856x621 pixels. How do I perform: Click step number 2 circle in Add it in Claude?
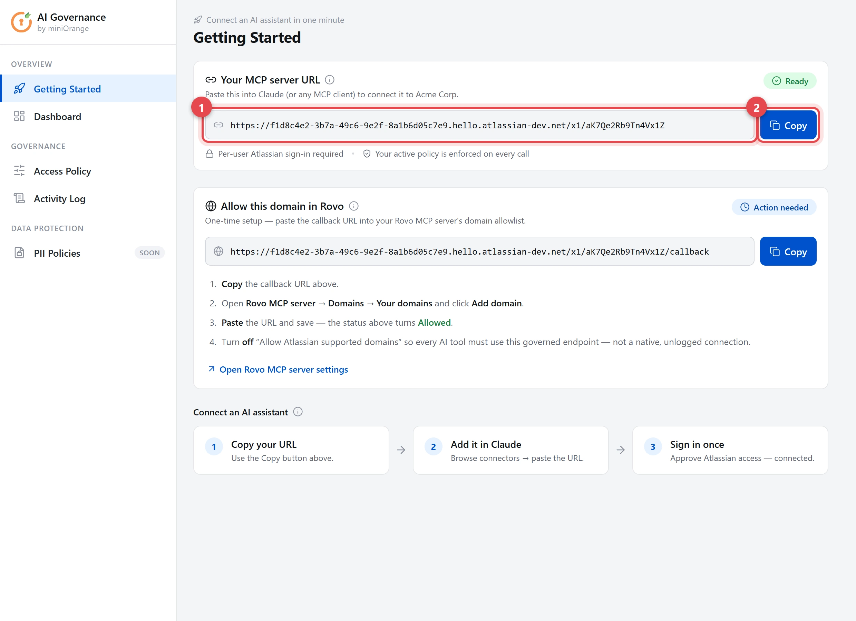point(433,447)
